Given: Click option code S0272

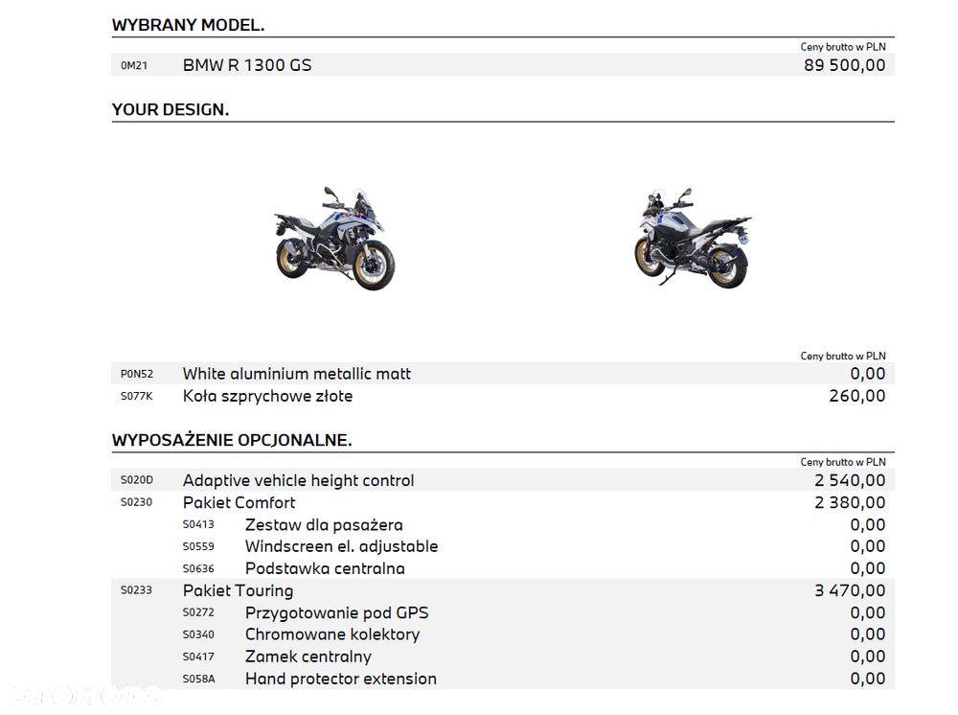Looking at the screenshot, I should (198, 612).
